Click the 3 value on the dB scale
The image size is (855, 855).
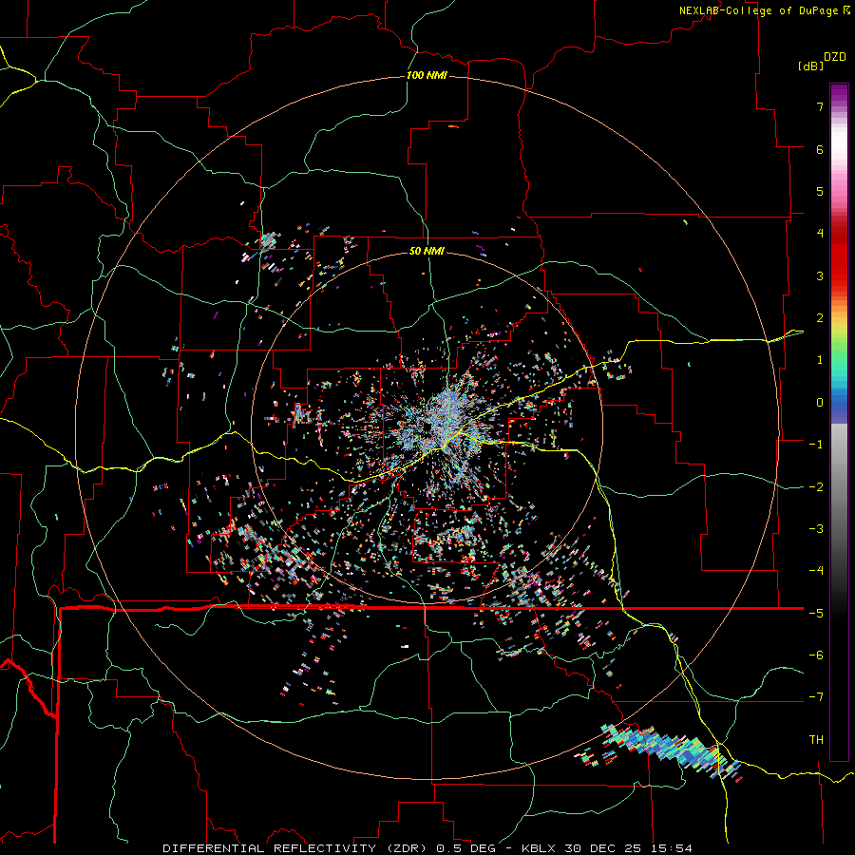click(819, 275)
